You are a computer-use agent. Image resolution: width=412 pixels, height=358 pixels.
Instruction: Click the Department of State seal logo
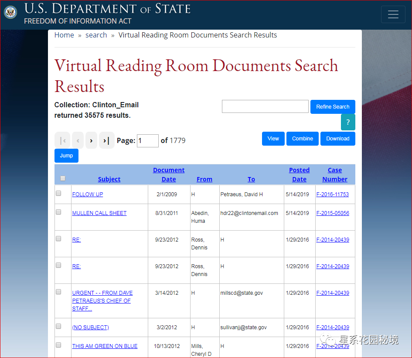coord(10,12)
